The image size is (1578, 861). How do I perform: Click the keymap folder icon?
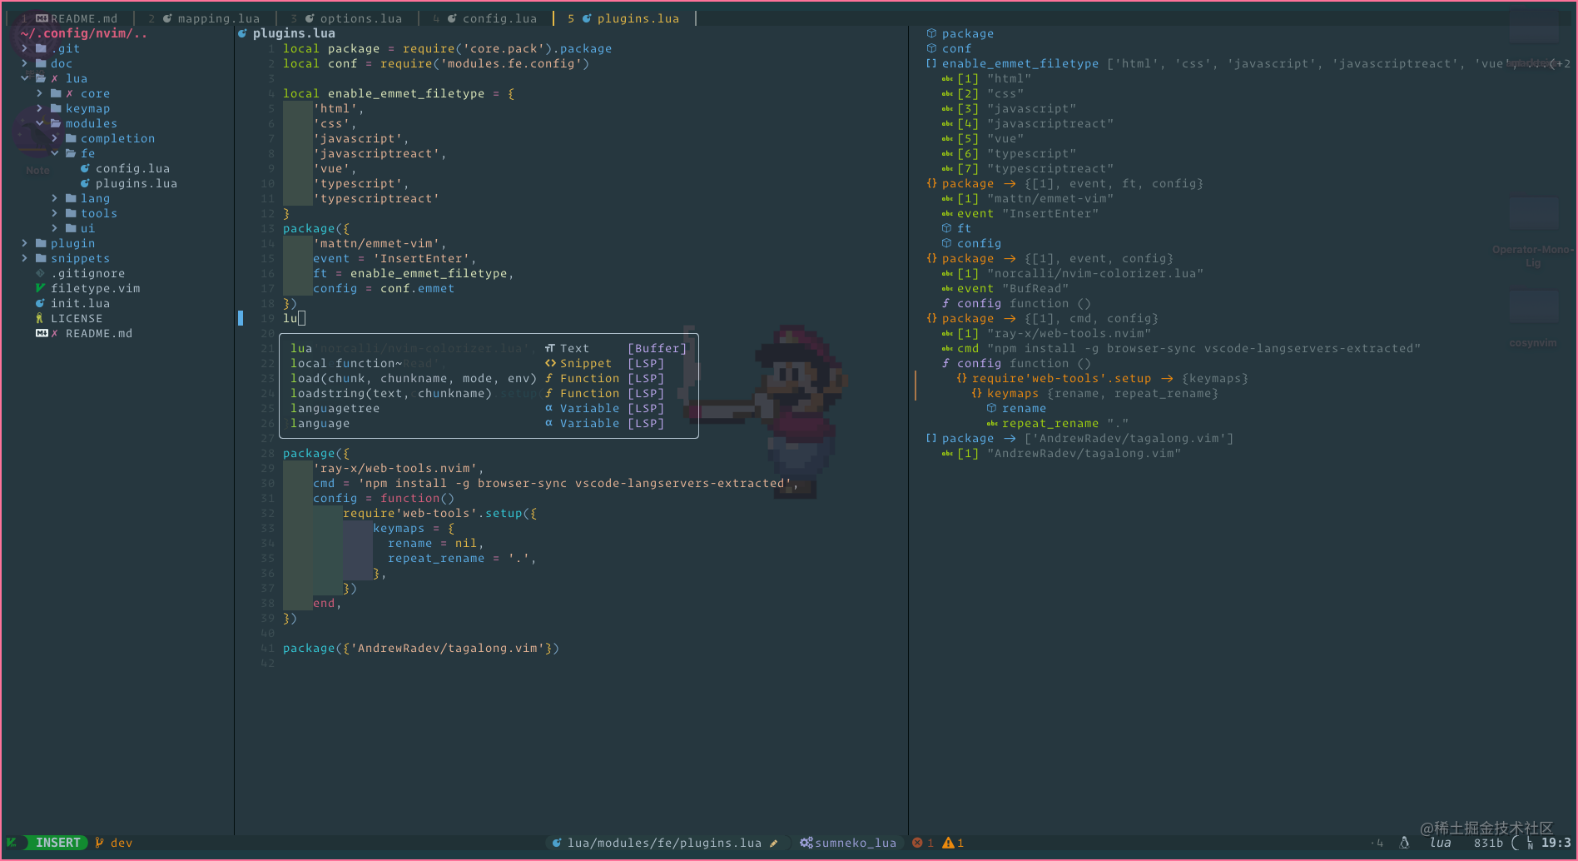pos(56,108)
